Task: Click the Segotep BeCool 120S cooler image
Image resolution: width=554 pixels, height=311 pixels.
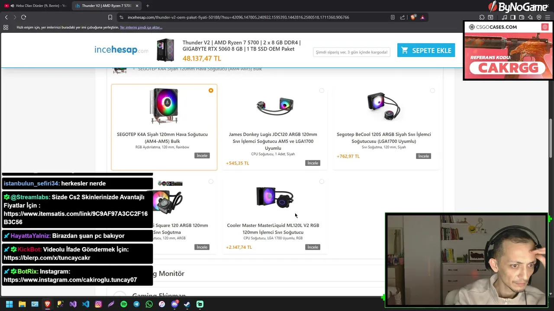Action: click(383, 106)
